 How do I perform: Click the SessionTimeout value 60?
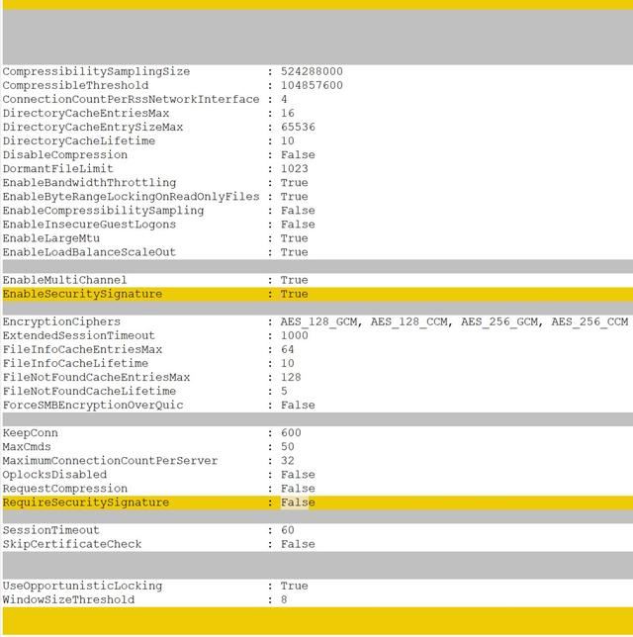[287, 531]
